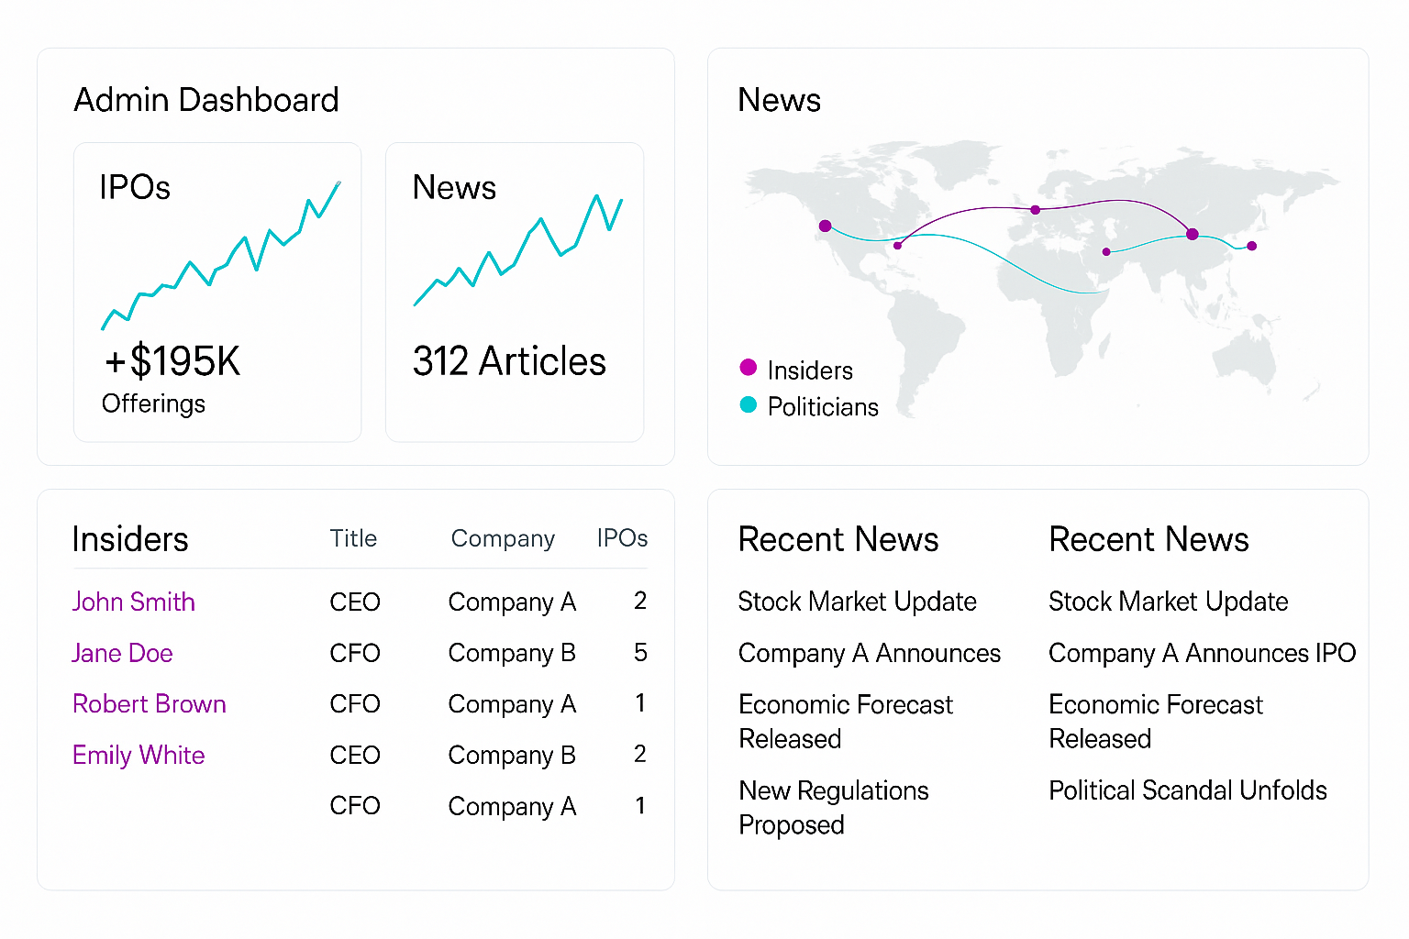Click the purple map marker over Europe
Viewport: 1409px width, 939px height.
click(1035, 210)
